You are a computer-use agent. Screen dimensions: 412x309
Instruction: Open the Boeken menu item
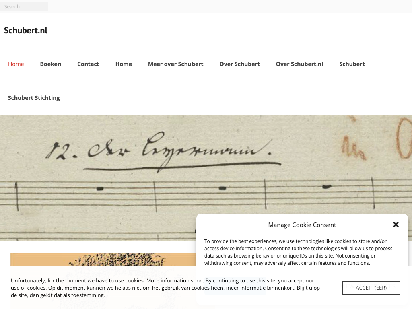click(x=50, y=64)
